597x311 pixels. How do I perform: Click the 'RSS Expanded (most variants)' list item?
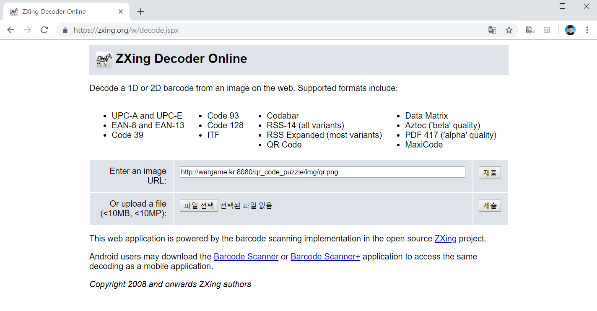(324, 135)
